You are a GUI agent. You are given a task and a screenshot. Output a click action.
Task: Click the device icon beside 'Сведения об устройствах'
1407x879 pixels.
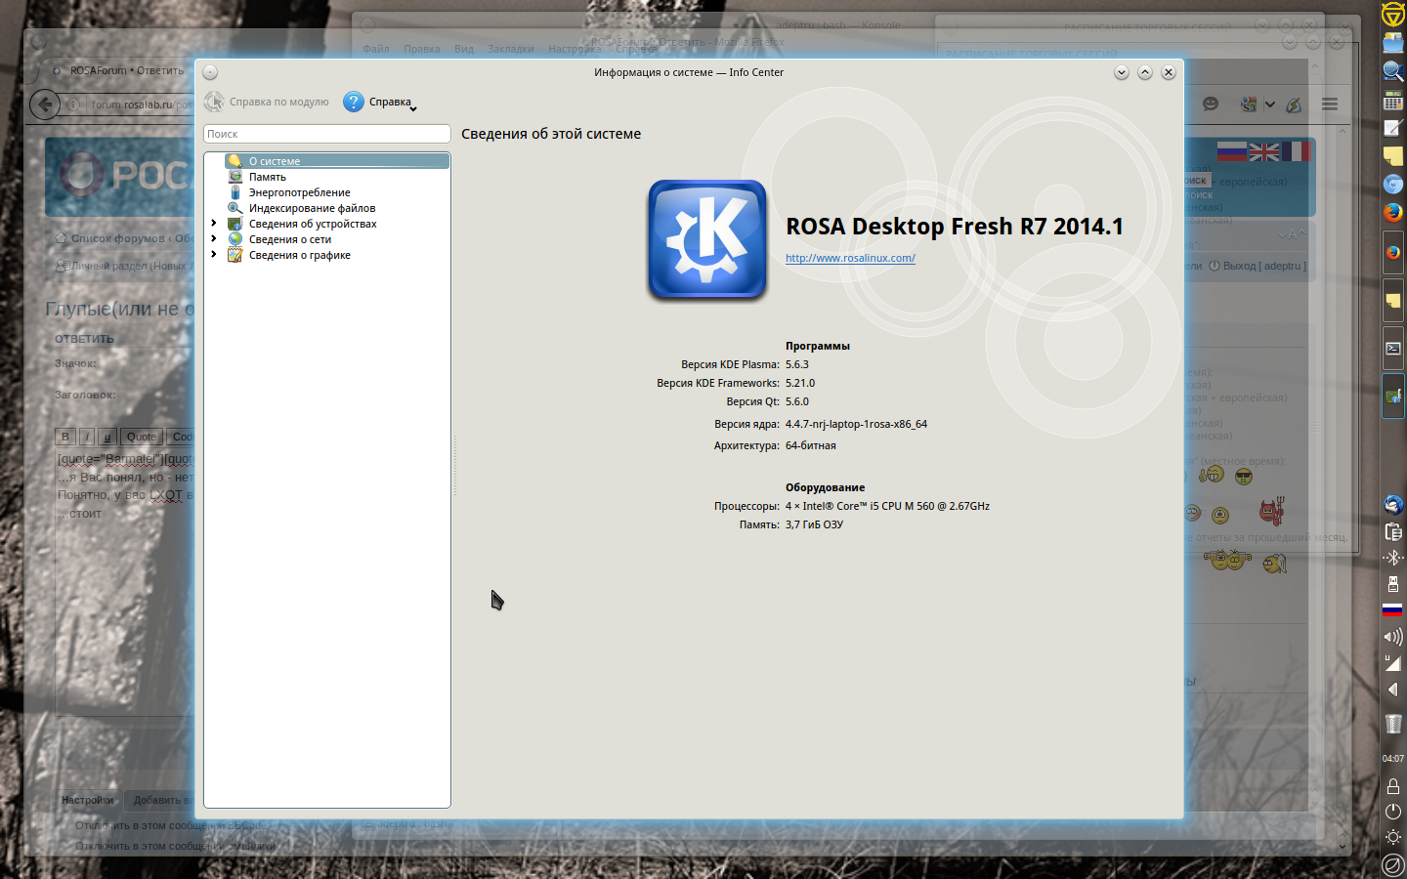click(x=235, y=224)
